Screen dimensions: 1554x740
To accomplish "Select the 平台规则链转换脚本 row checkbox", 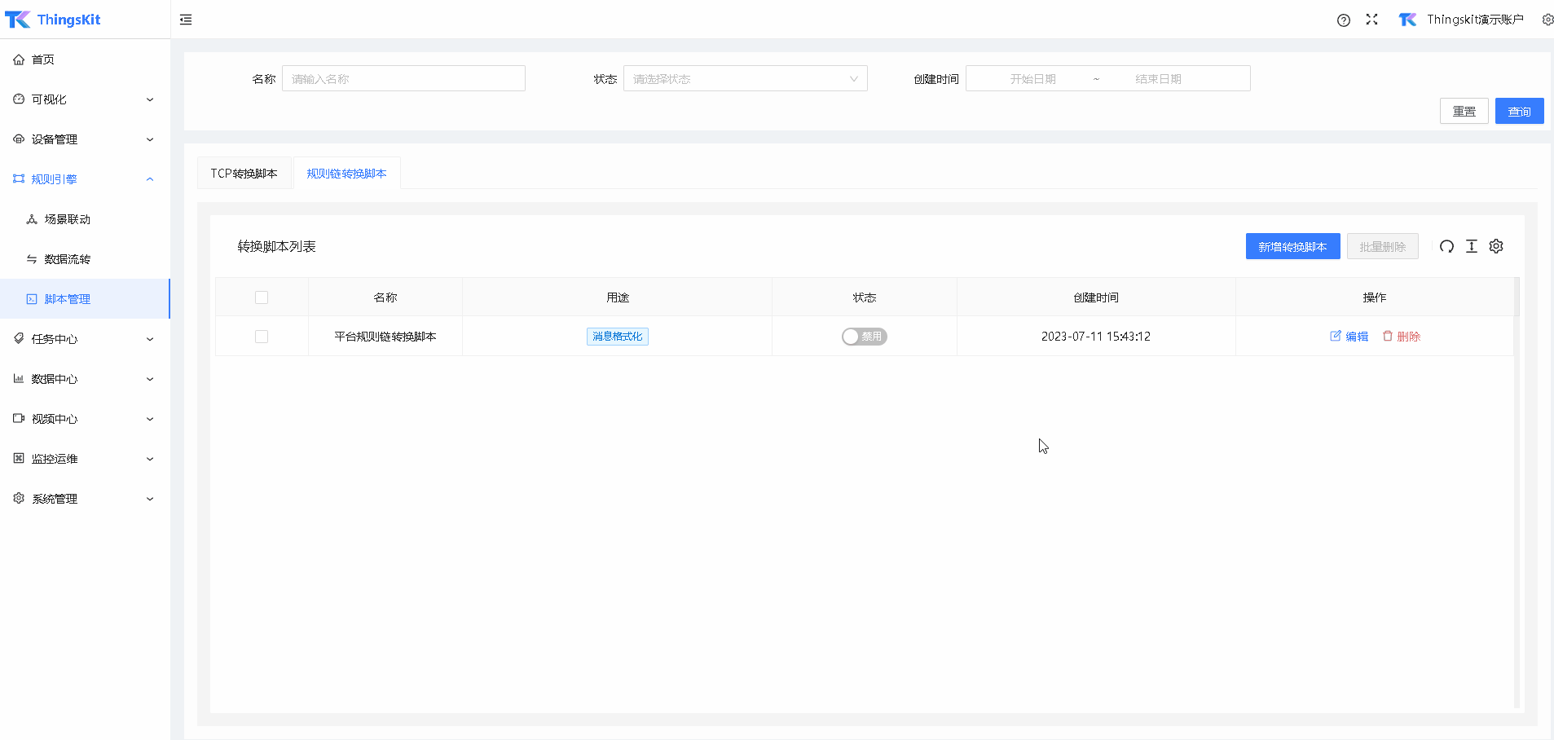I will (262, 337).
